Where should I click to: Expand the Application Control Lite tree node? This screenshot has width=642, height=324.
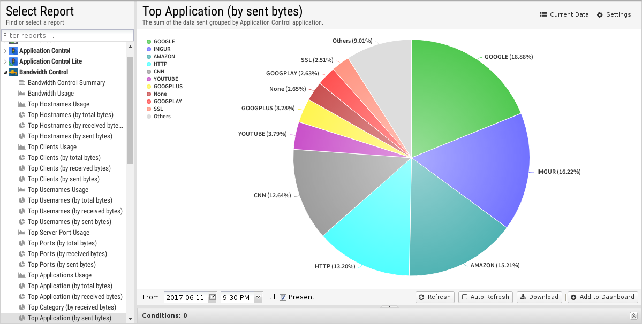pyautogui.click(x=5, y=61)
